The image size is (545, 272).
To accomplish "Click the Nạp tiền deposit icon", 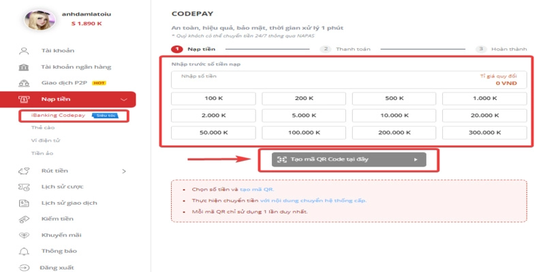I will click(24, 99).
